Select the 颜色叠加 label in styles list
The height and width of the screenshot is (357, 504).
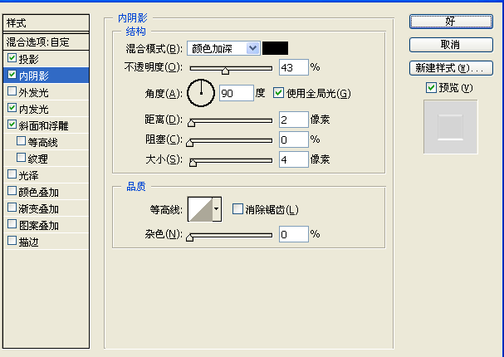coord(38,192)
